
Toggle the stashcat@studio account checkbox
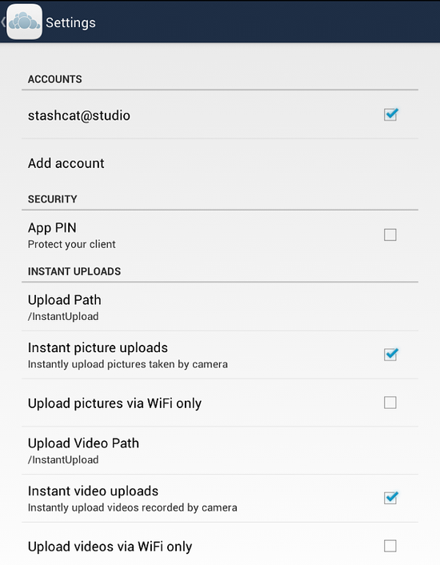(390, 114)
